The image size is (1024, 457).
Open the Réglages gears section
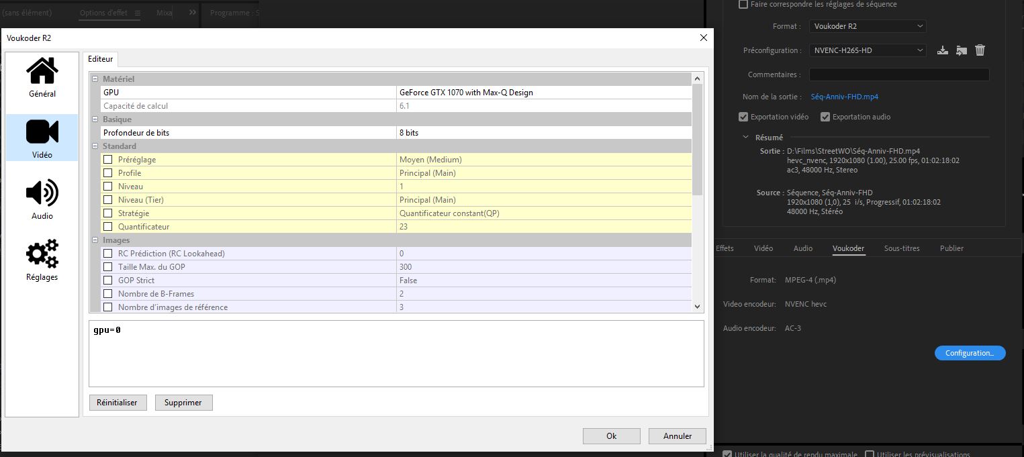point(42,260)
